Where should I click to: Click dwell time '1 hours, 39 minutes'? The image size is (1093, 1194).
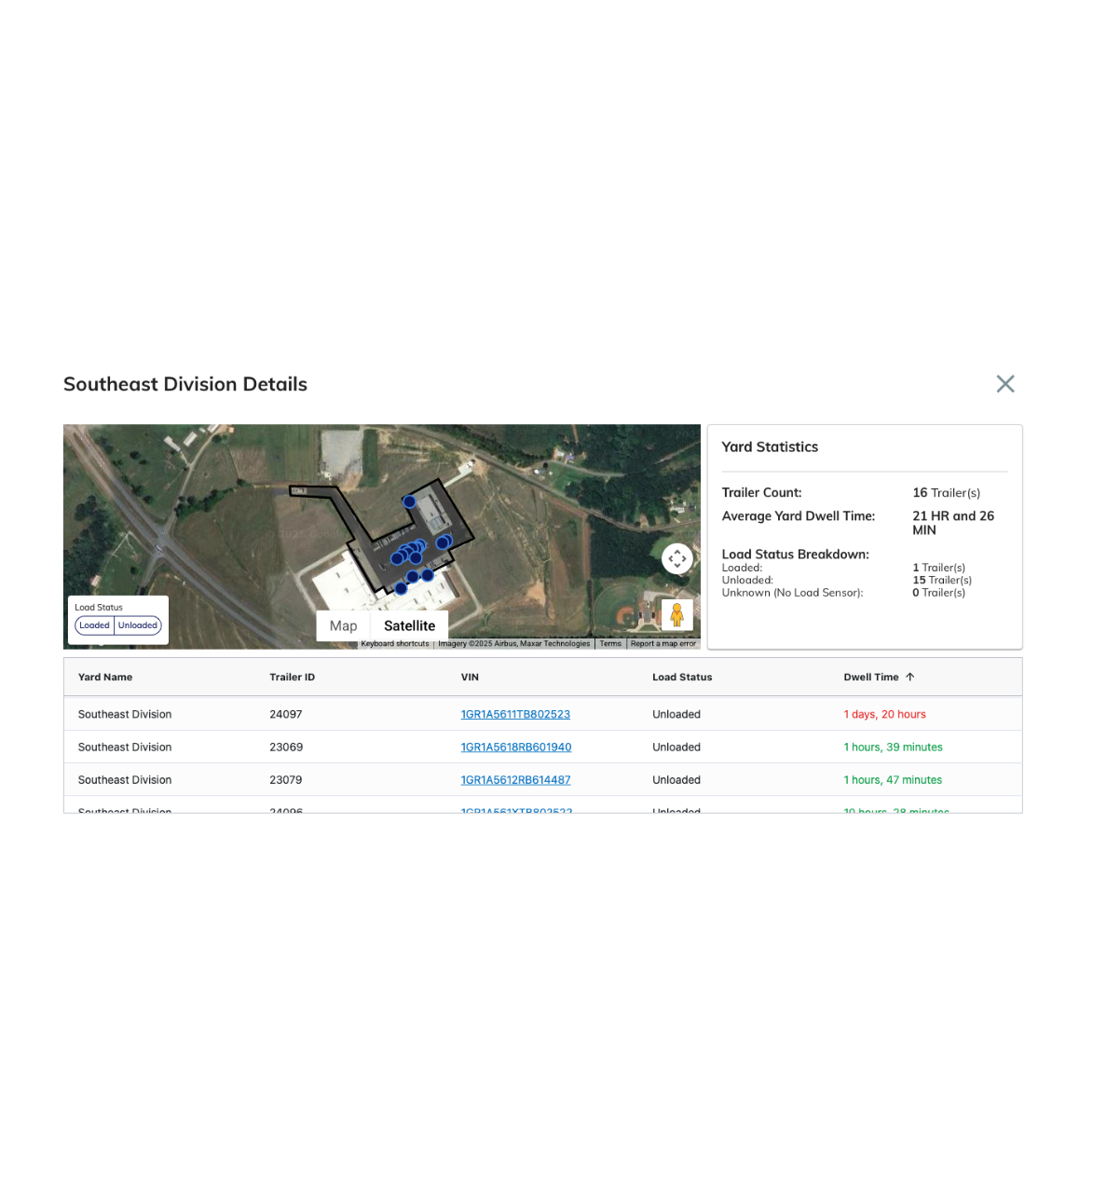893,748
